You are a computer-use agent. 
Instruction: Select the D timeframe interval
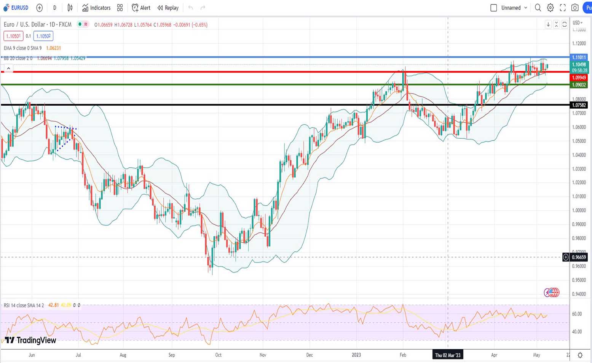(54, 8)
